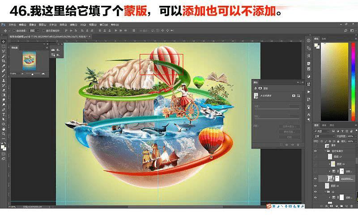Hide the selected smart object layer
358x215 pixels.
tap(315, 178)
